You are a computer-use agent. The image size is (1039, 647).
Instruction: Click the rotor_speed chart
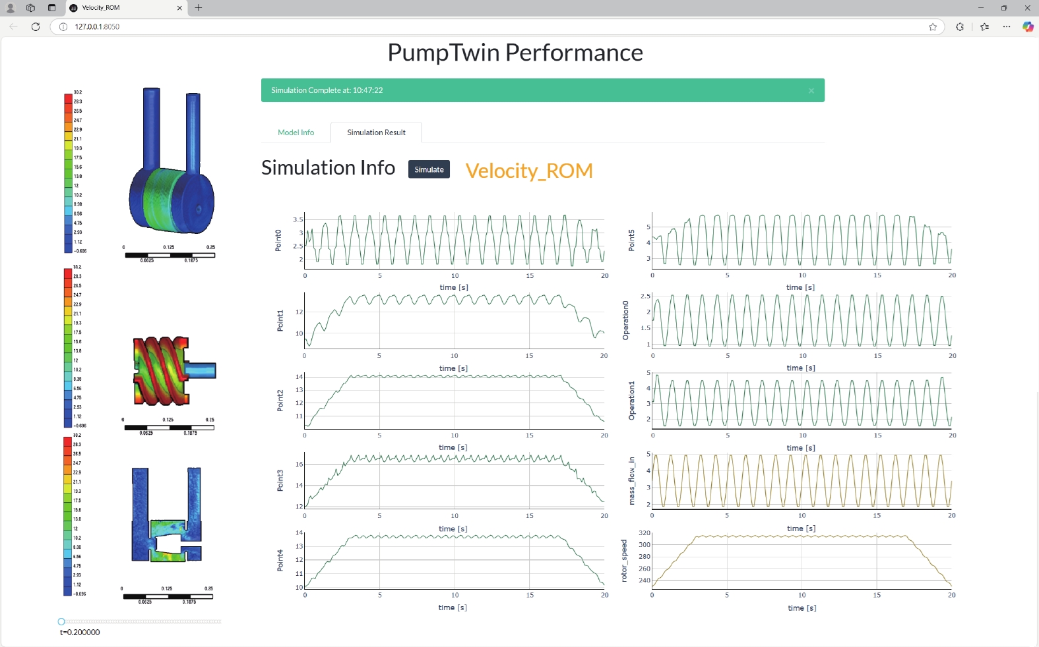[x=801, y=560]
